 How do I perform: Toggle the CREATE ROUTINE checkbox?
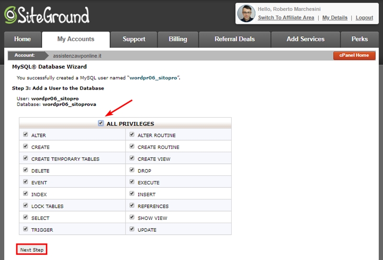pos(132,146)
